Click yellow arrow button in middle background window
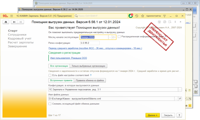The image size is (200, 120). coord(190,105)
